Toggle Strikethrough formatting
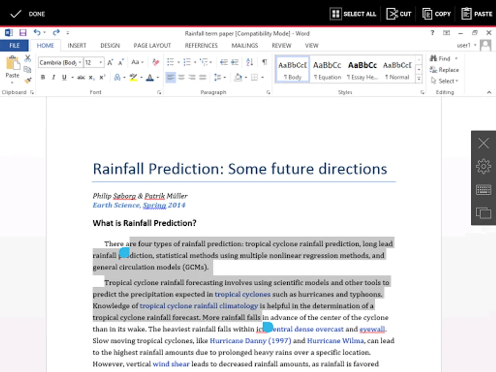This screenshot has width=496, height=372. [x=81, y=77]
